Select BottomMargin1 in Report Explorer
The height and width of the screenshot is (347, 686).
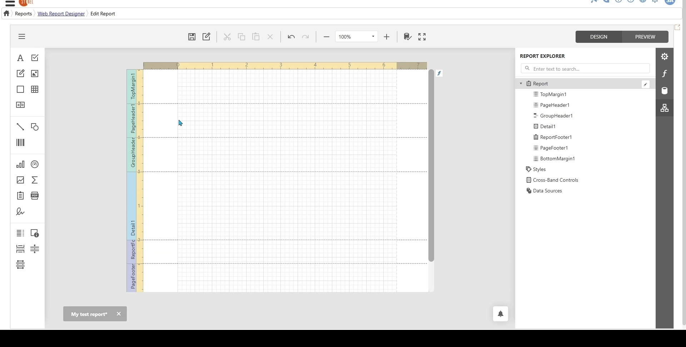557,159
